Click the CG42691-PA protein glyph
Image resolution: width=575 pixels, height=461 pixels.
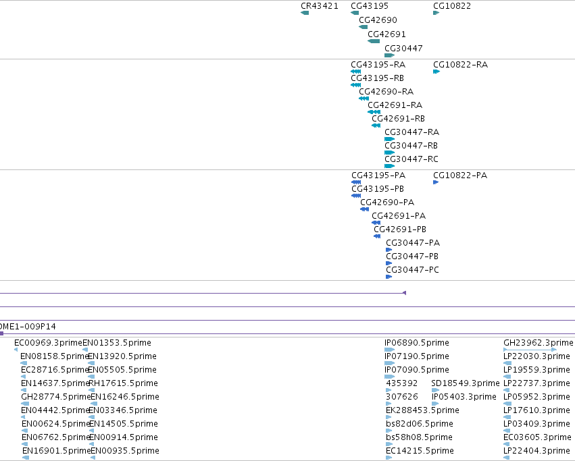376,223
